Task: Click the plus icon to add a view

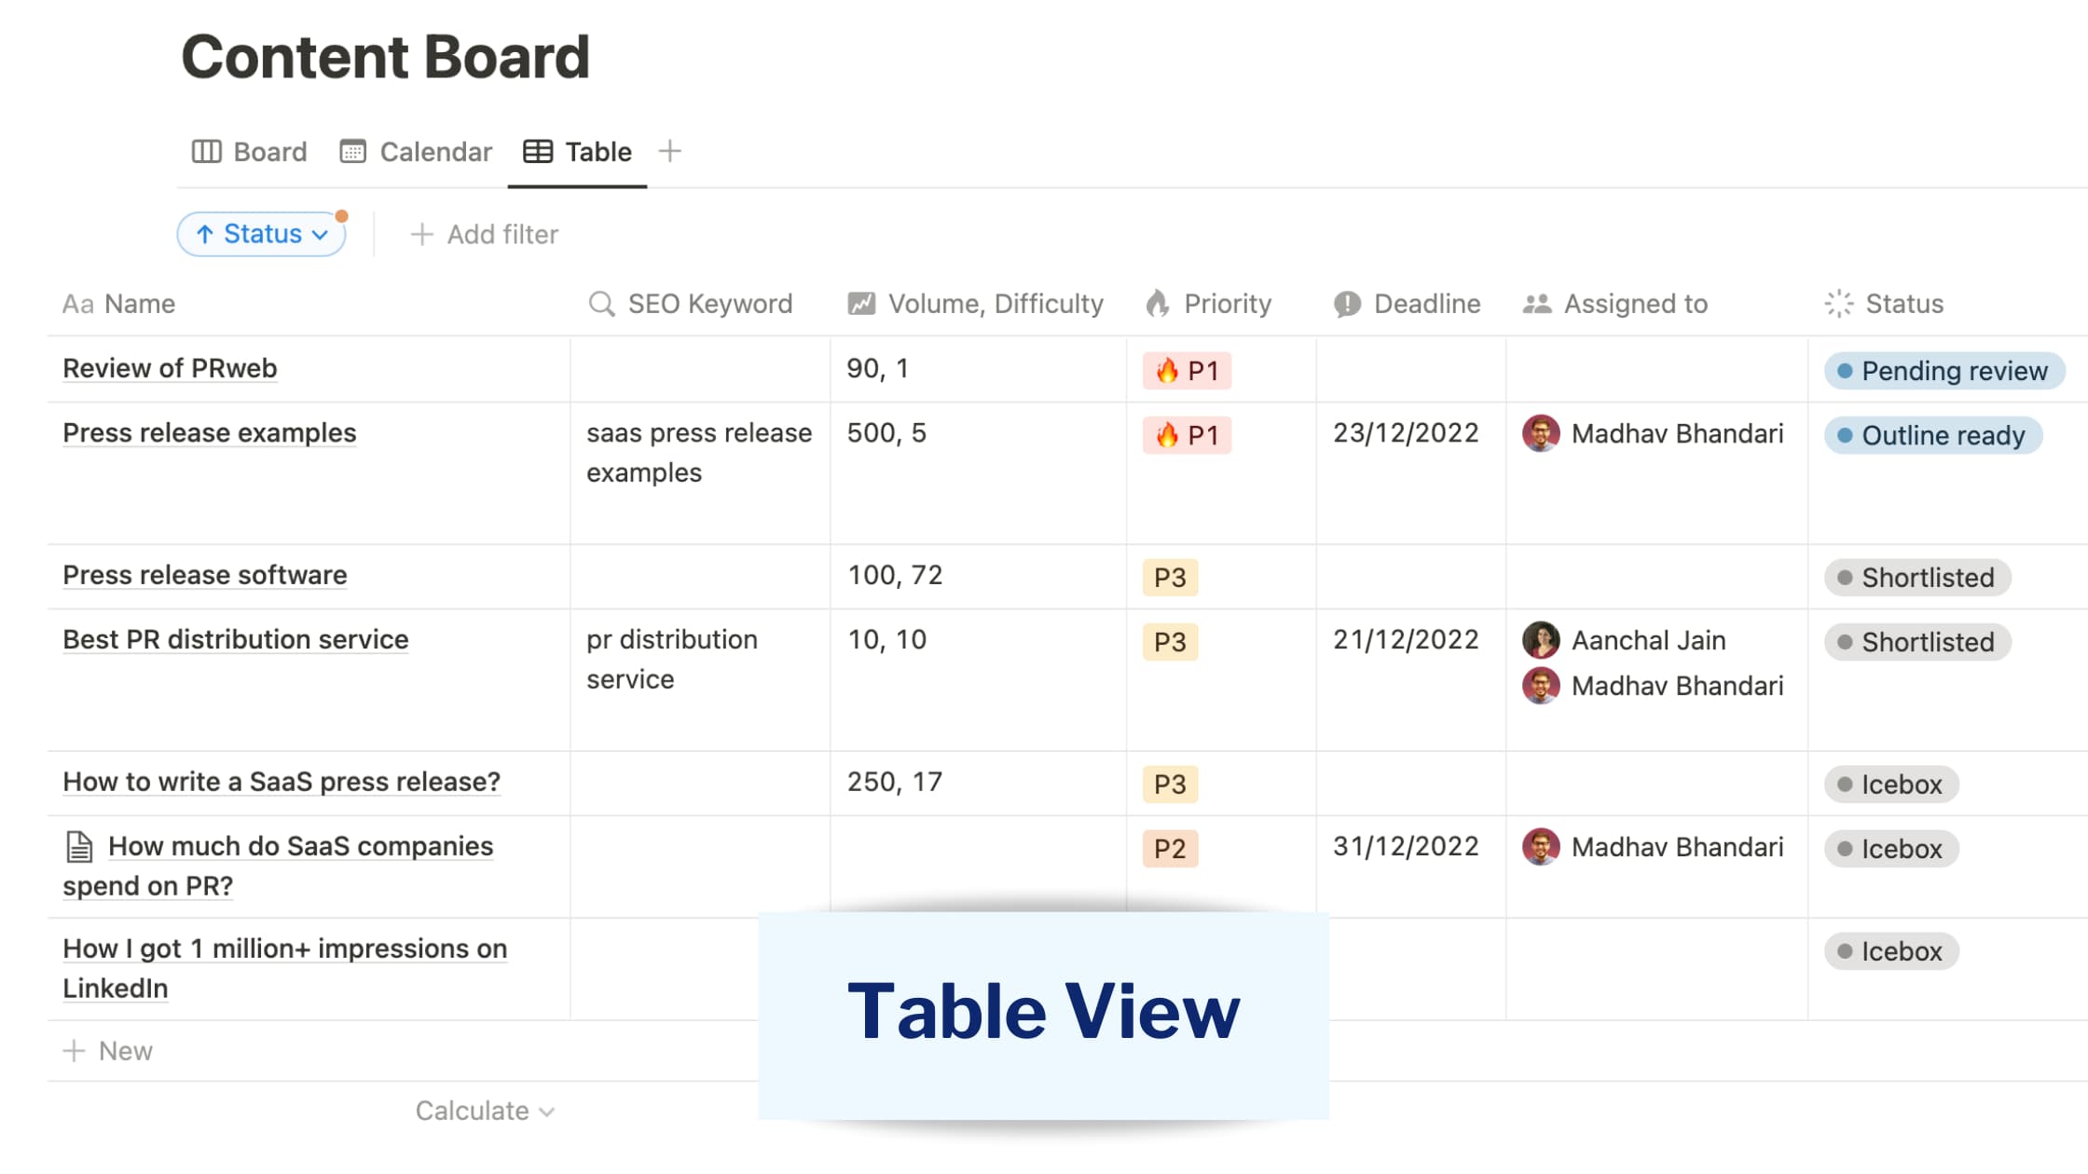Action: click(669, 151)
